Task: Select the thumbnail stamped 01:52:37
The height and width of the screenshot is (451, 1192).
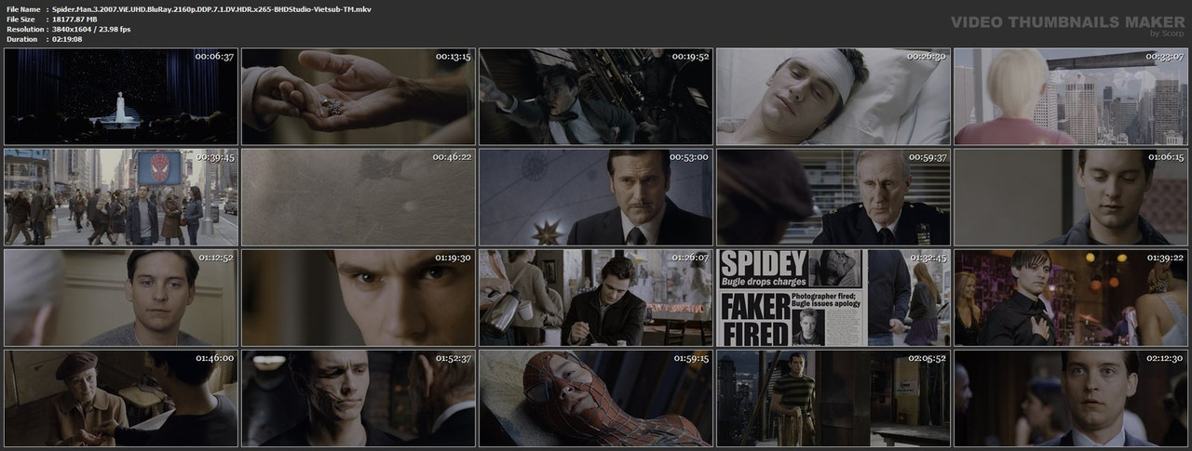Action: (x=359, y=398)
